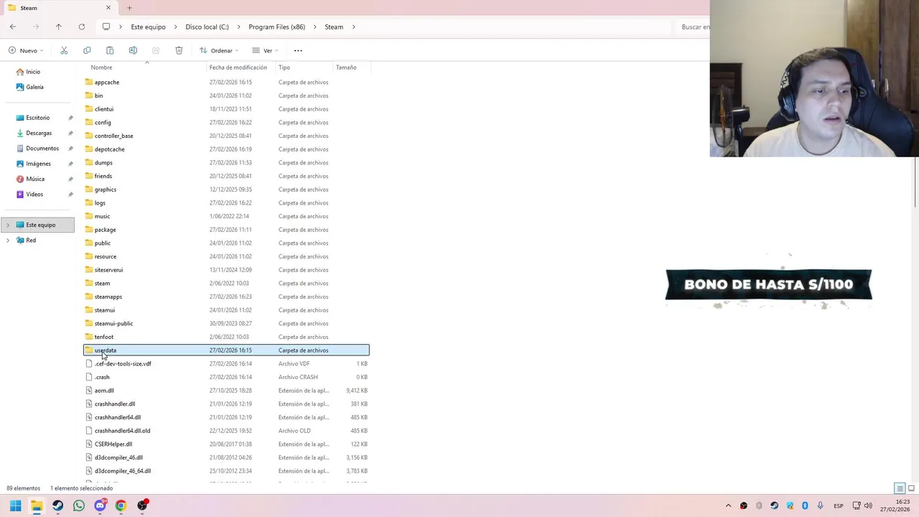Navigate to Program Files (x86) breadcrumb
The width and height of the screenshot is (919, 517).
(276, 27)
